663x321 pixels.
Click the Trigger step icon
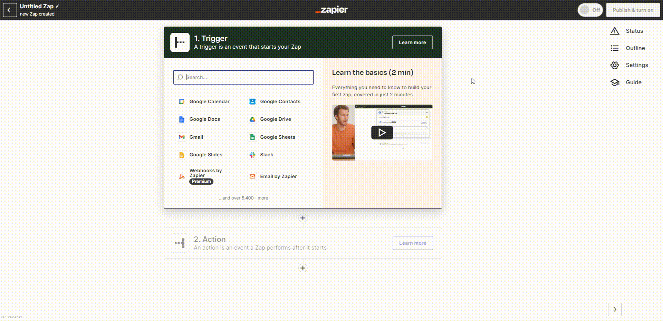pyautogui.click(x=180, y=42)
